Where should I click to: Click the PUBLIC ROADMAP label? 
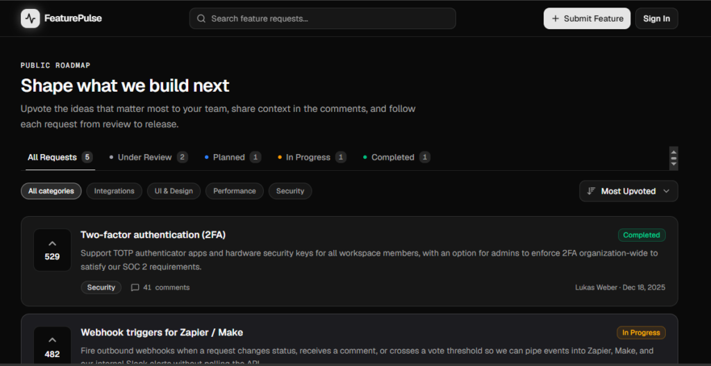[56, 65]
